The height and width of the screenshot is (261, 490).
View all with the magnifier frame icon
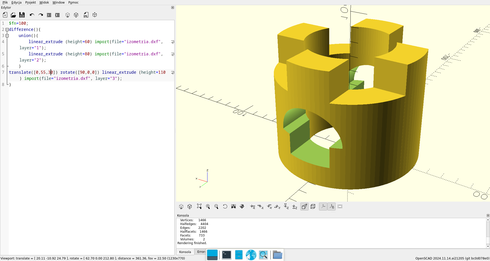[x=199, y=207]
